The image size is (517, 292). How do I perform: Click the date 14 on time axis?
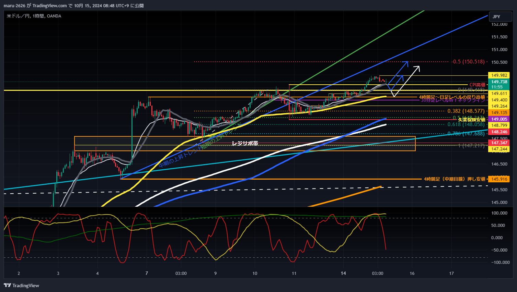click(x=343, y=273)
